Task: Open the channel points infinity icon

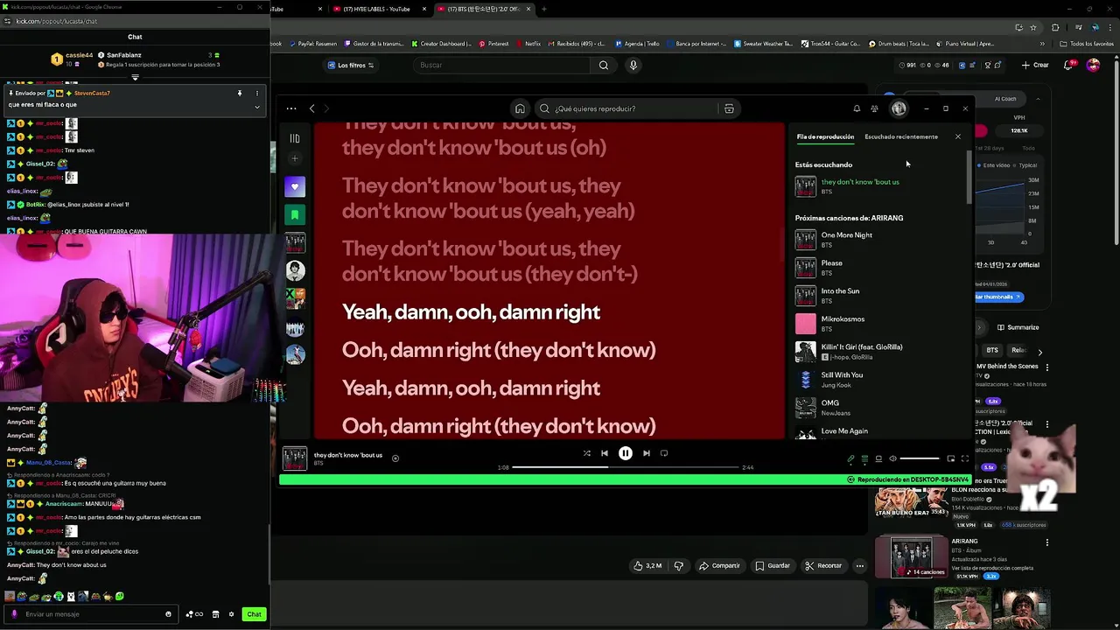Action: pyautogui.click(x=194, y=614)
